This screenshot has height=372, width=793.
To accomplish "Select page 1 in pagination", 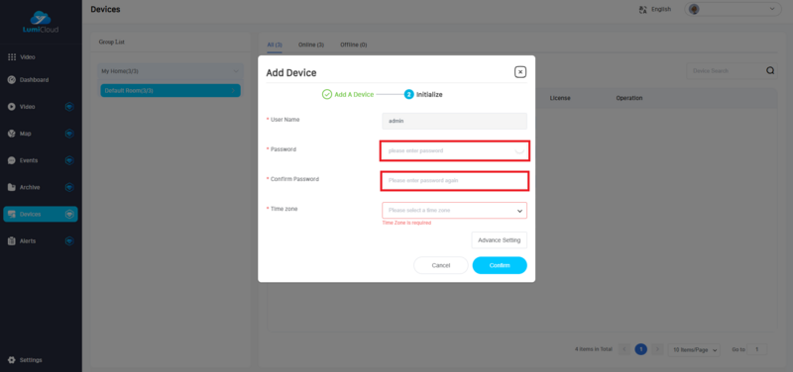I will 640,349.
